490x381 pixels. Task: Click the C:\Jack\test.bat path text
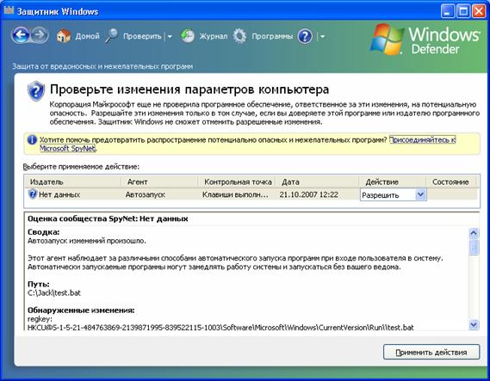tap(54, 292)
